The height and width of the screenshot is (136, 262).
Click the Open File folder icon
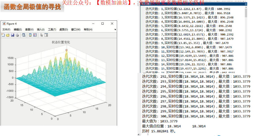tap(8, 35)
